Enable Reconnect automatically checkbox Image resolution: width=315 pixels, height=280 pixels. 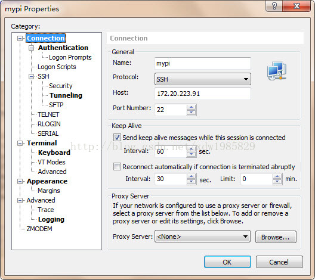point(117,166)
